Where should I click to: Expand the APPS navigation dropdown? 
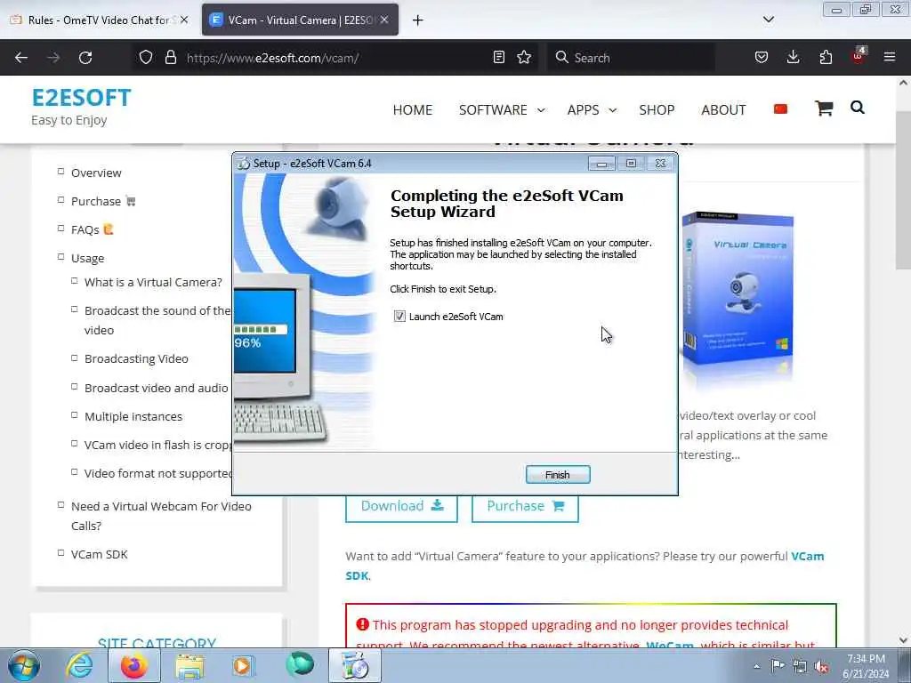click(x=592, y=109)
